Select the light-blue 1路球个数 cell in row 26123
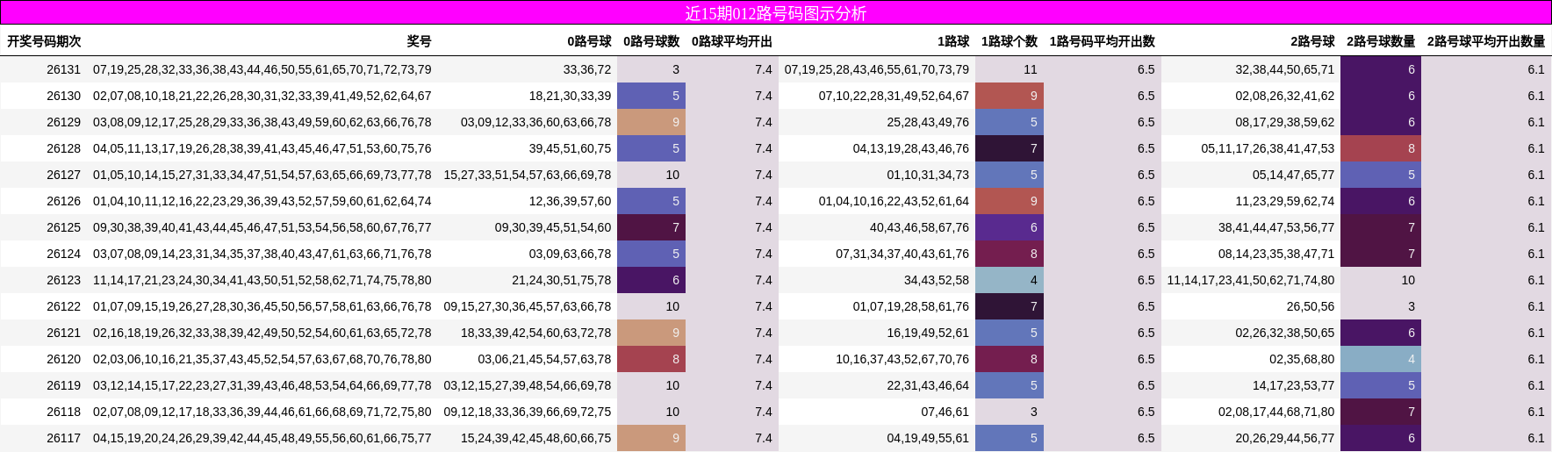 (1010, 280)
